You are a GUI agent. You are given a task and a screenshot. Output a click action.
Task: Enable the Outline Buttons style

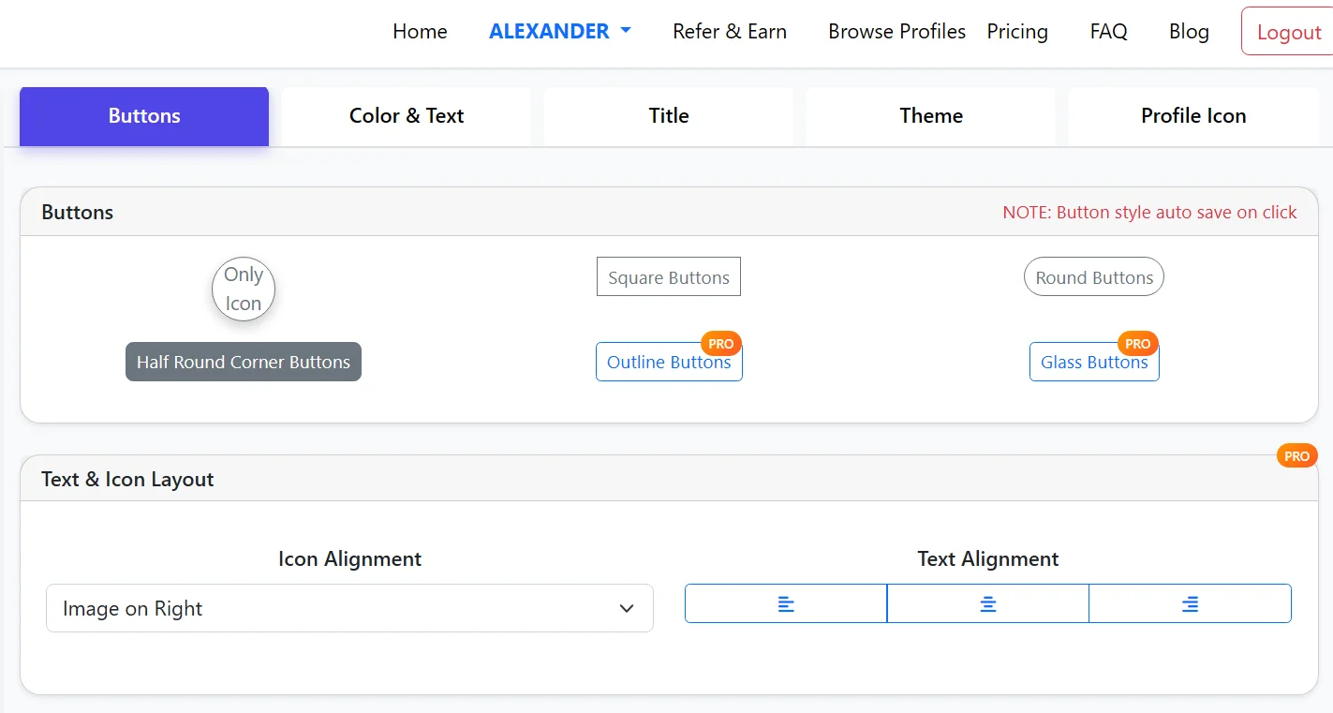(668, 363)
